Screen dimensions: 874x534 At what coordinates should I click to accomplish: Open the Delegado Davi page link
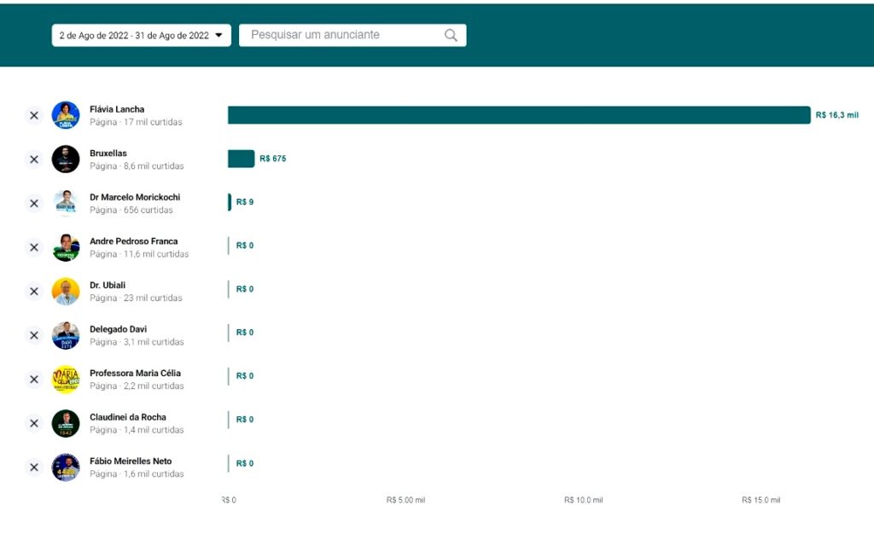(x=118, y=329)
